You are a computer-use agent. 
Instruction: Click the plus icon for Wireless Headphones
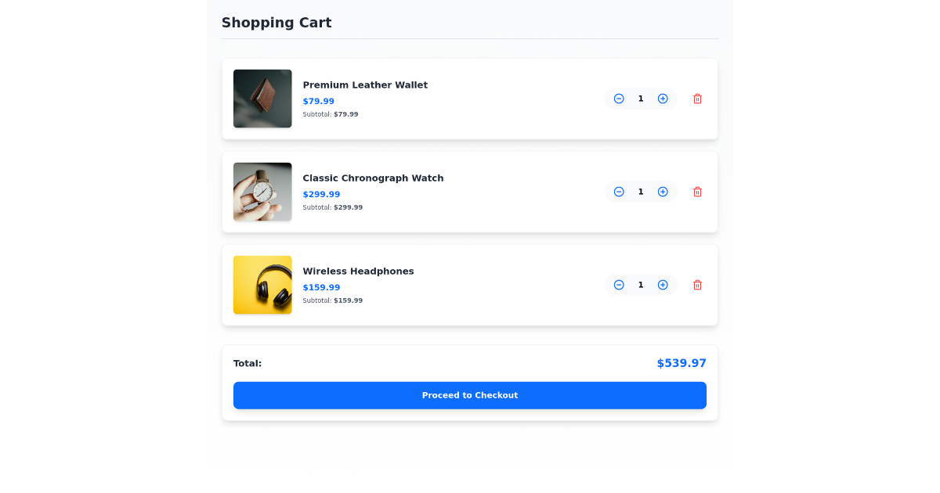click(x=663, y=285)
